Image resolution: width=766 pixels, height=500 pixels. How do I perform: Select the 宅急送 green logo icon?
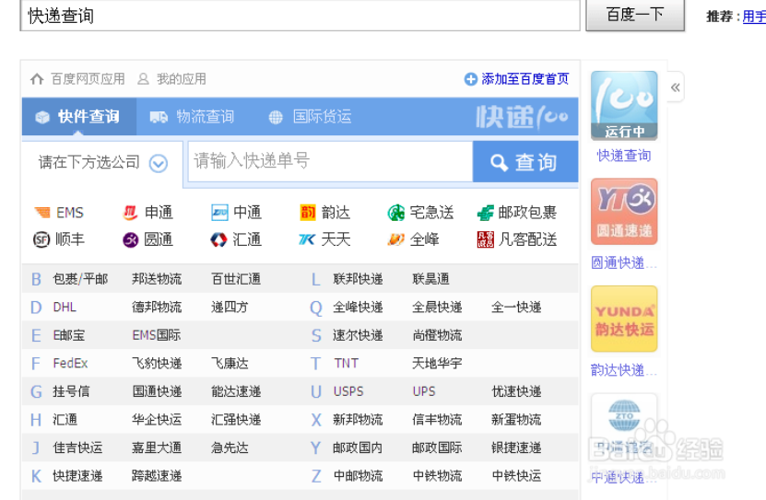(396, 213)
